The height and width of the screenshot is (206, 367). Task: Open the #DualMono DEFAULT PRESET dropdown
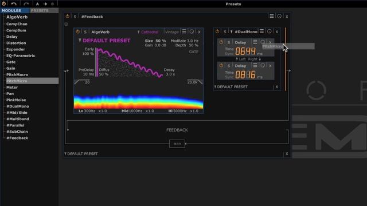click(231, 87)
